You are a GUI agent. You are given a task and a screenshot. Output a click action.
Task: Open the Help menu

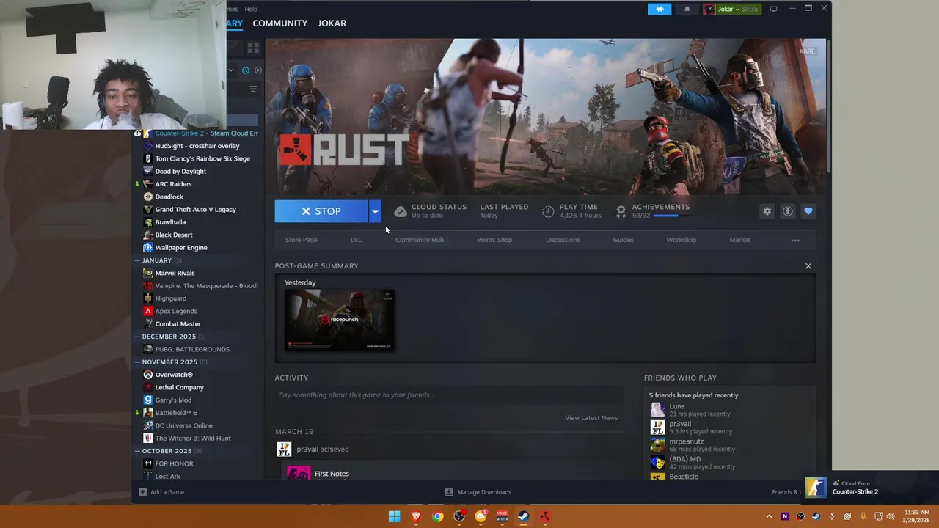click(x=251, y=9)
